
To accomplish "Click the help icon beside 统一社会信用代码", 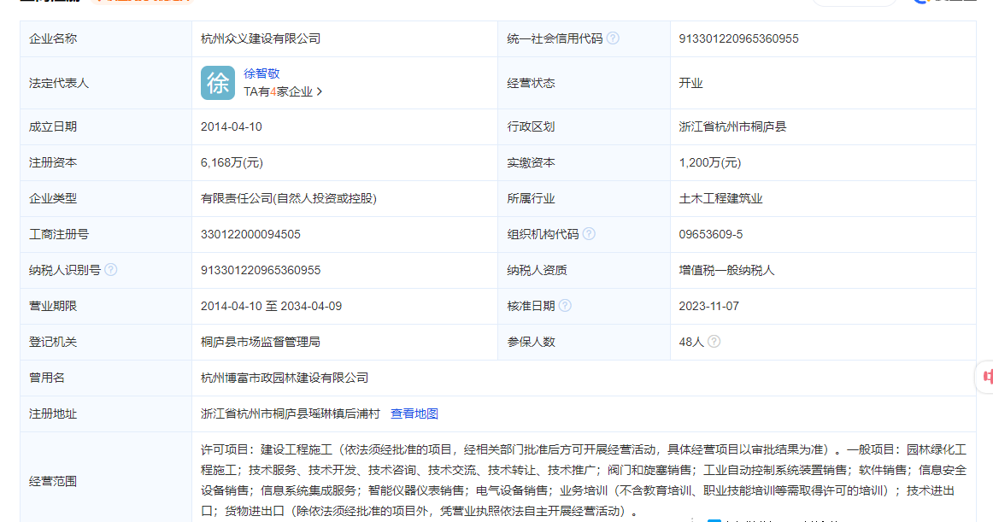I will tap(613, 38).
